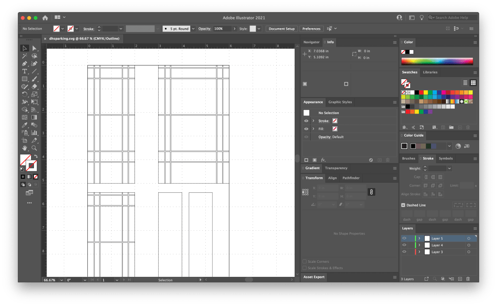Select the Hand tool
Image resolution: width=497 pixels, height=306 pixels.
[x=24, y=148]
